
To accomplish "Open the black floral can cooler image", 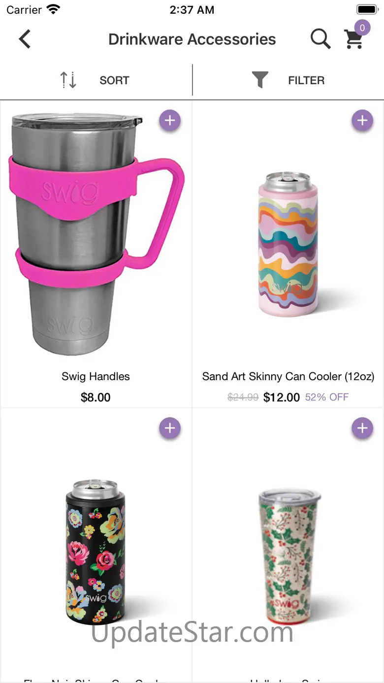I will click(96, 552).
